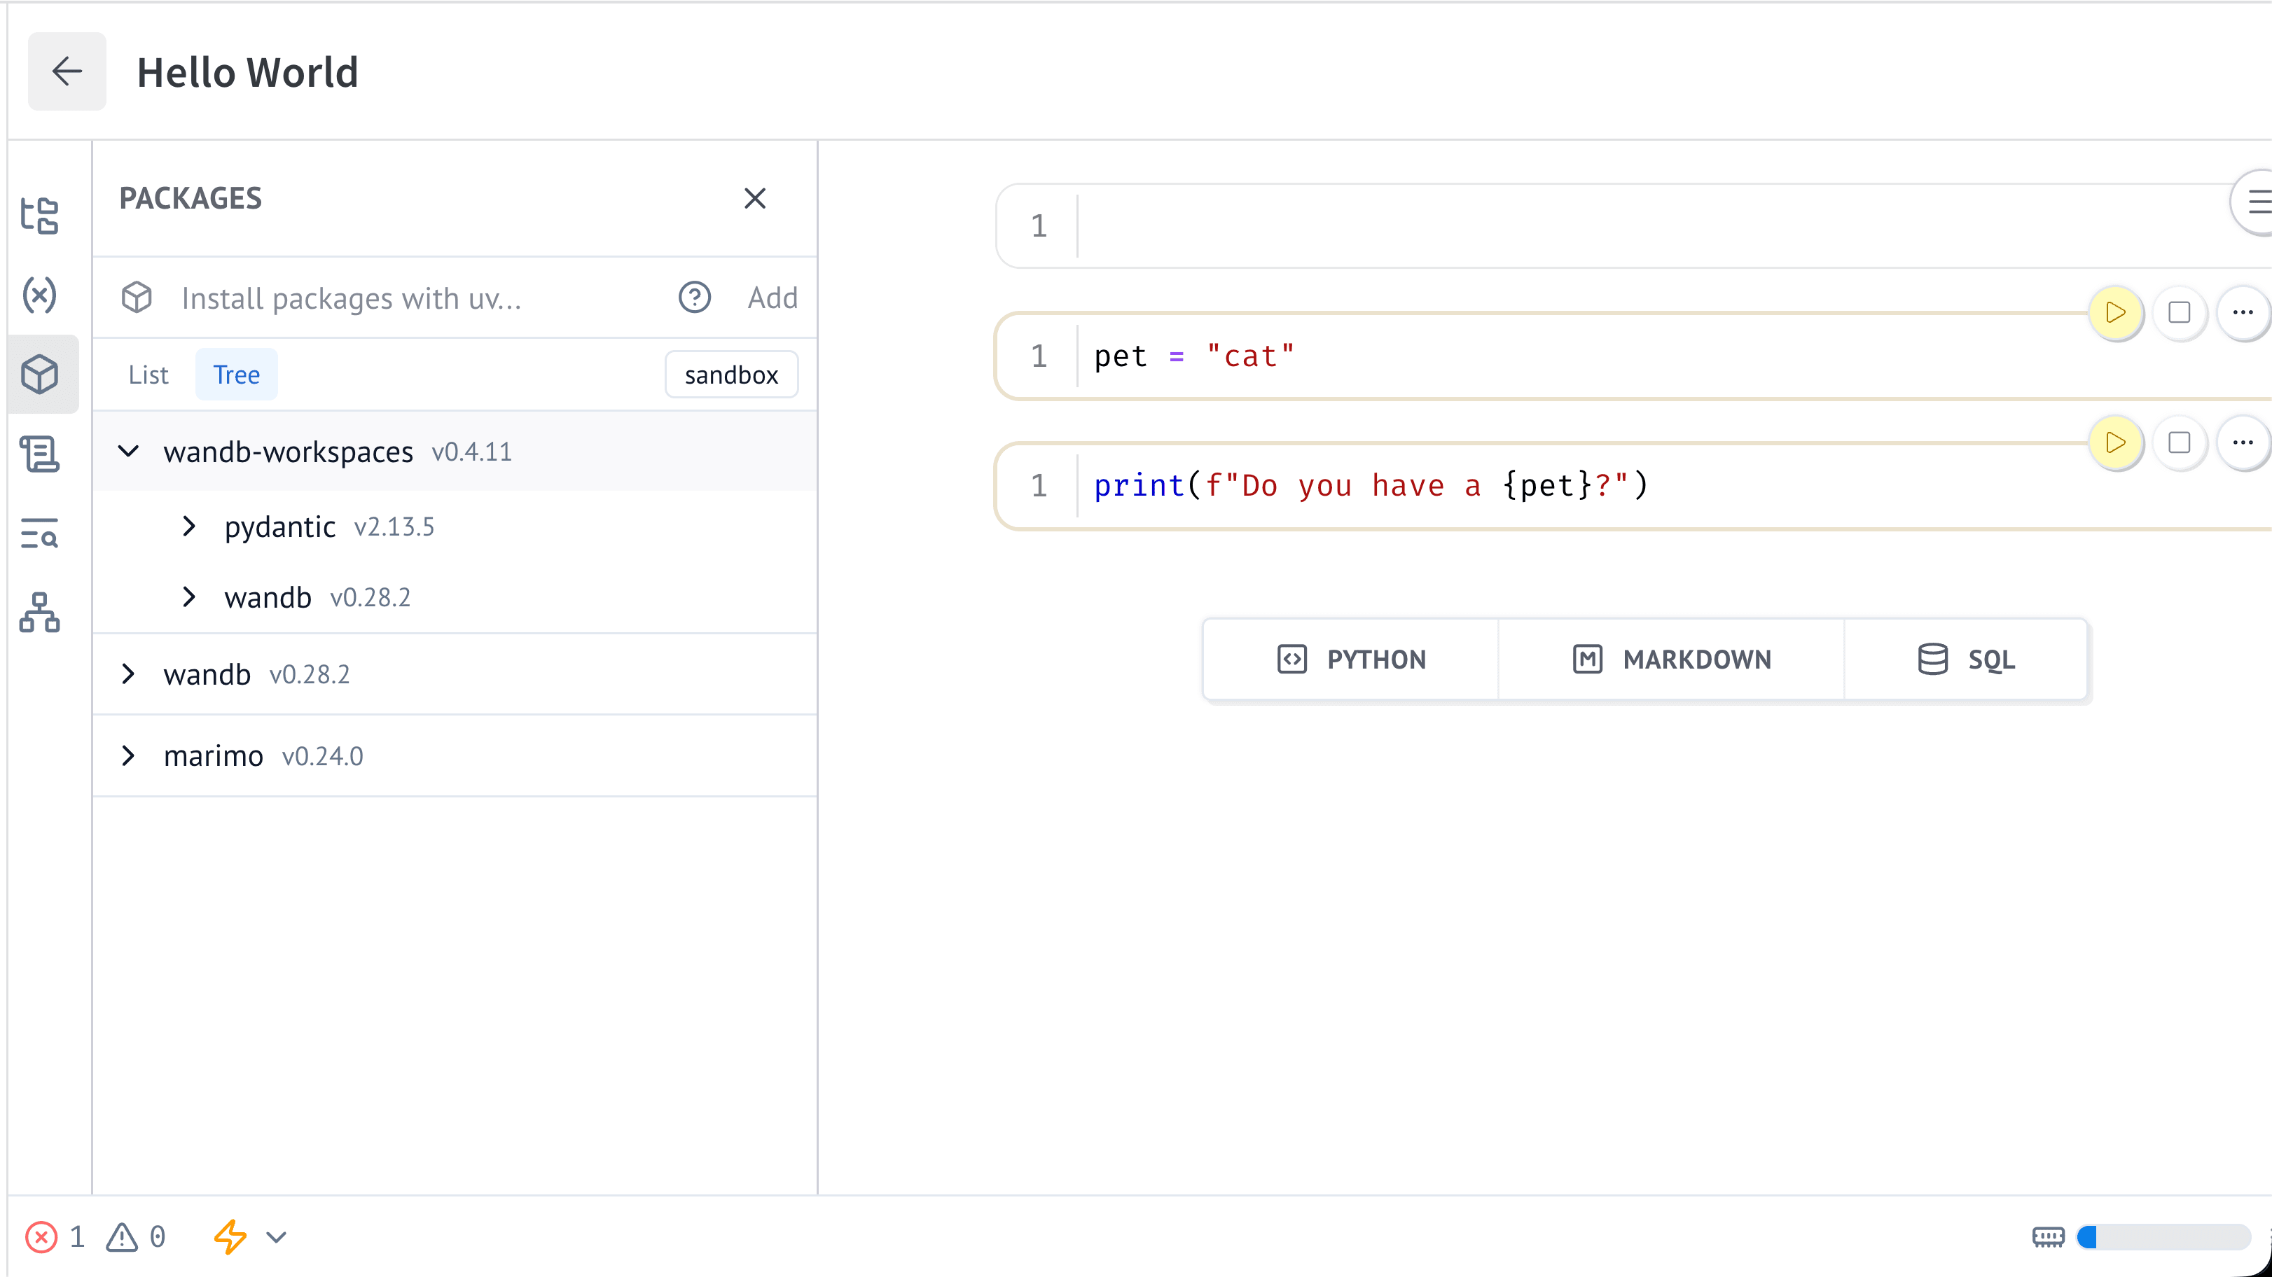Viewport: 2272px width, 1277px height.
Task: Open the variables panel icon
Action: pyautogui.click(x=40, y=295)
